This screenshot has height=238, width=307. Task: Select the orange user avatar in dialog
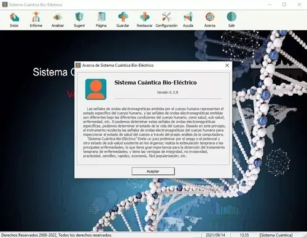pyautogui.click(x=96, y=90)
